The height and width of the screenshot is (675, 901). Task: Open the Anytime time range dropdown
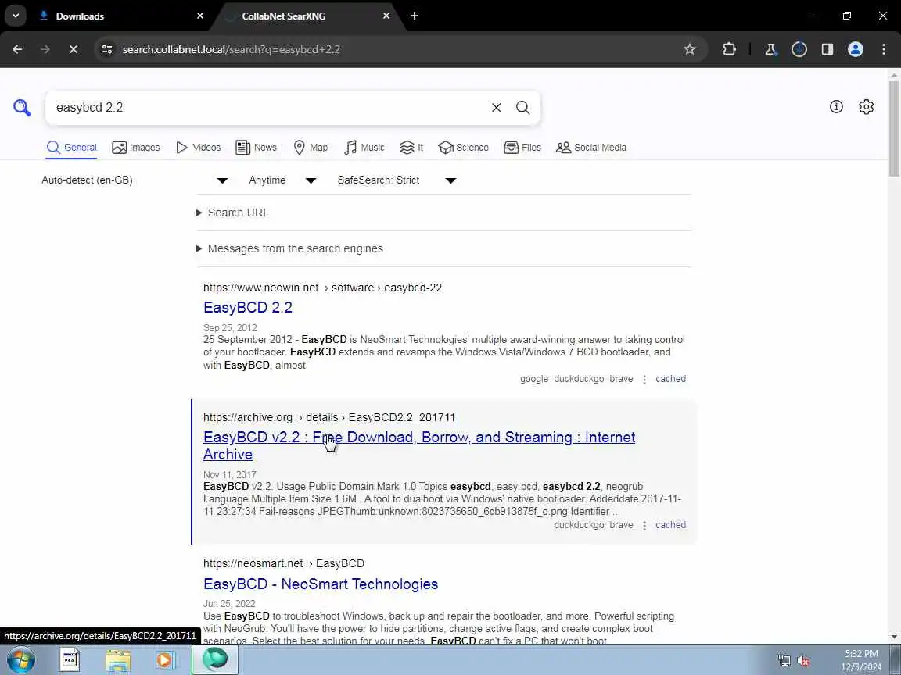(x=282, y=180)
